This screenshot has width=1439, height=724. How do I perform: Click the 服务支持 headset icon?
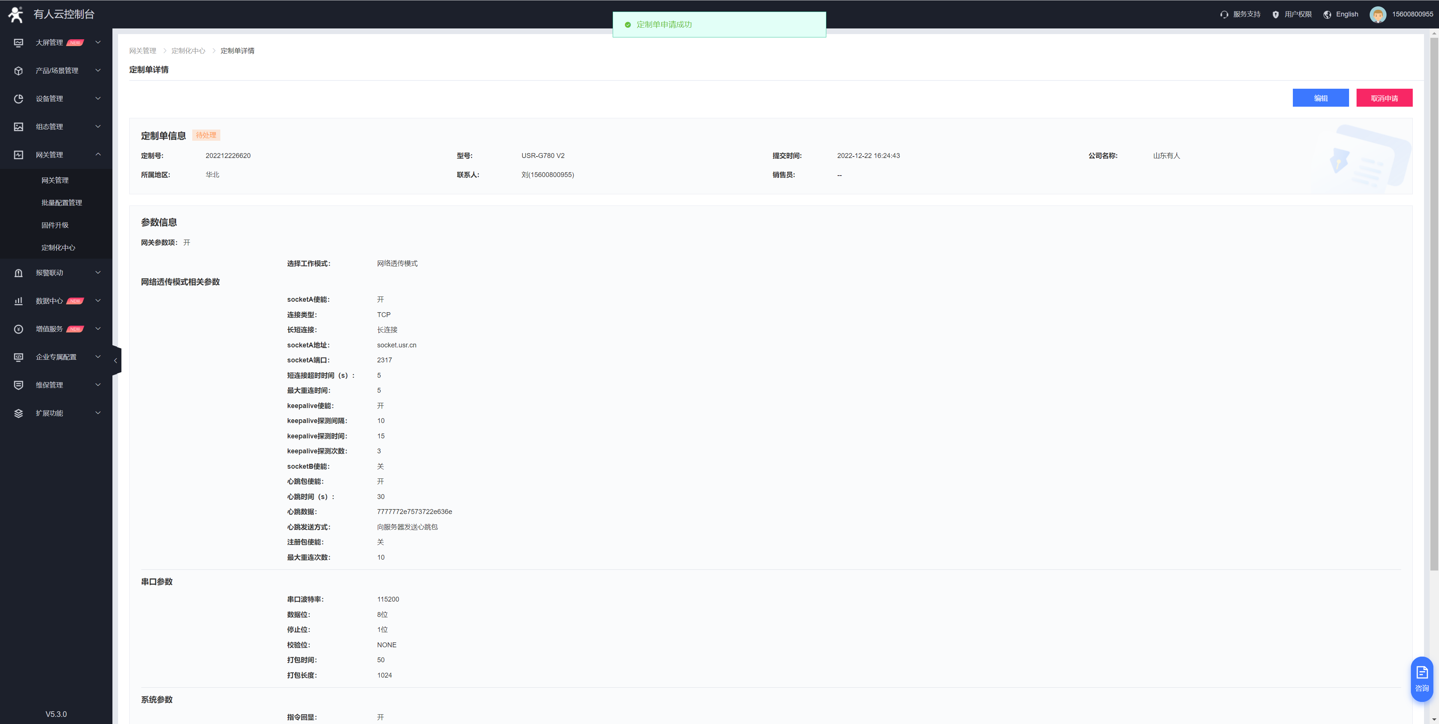1224,15
